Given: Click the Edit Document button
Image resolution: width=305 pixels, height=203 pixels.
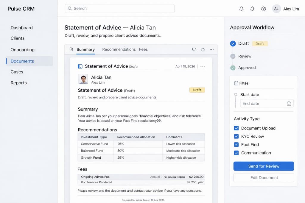Looking at the screenshot, I should pyautogui.click(x=263, y=177).
